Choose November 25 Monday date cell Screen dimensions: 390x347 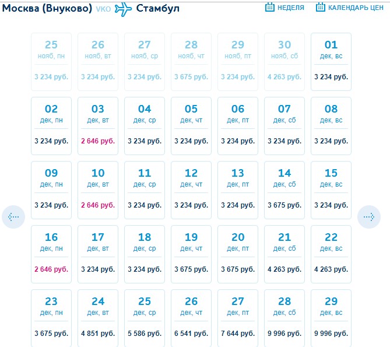(x=51, y=62)
